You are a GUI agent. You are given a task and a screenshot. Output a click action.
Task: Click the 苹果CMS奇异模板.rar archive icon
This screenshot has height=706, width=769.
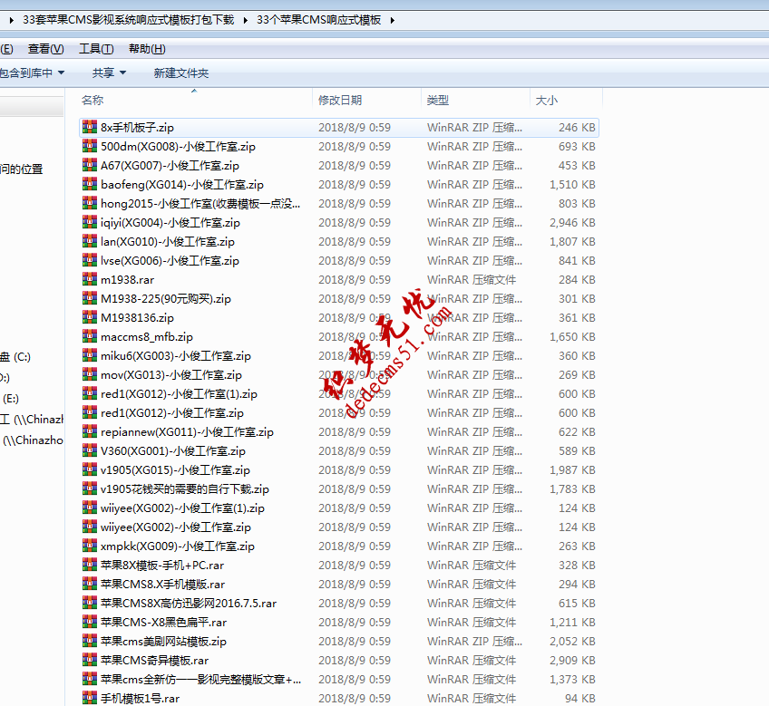click(89, 661)
